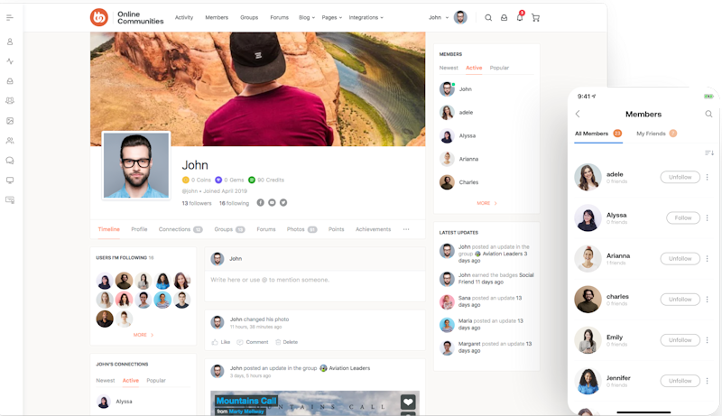Click MORE link under Members widget
The width and height of the screenshot is (722, 416).
coord(486,203)
